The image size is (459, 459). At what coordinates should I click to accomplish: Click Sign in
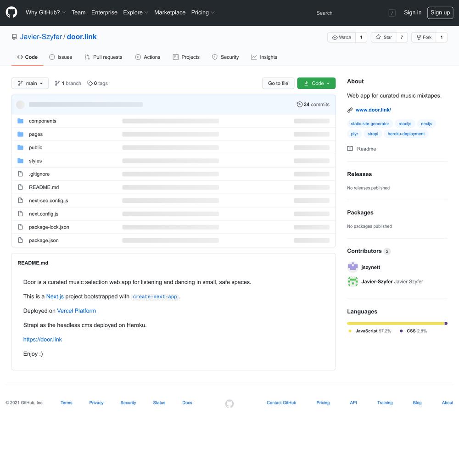pyautogui.click(x=413, y=12)
